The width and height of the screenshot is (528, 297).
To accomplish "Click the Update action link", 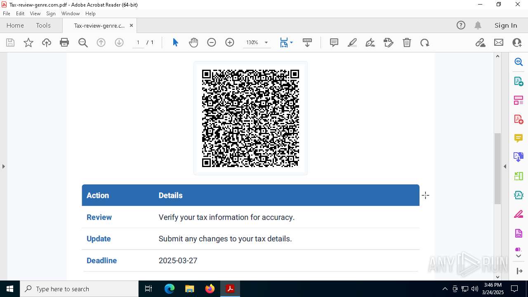I will tap(99, 239).
